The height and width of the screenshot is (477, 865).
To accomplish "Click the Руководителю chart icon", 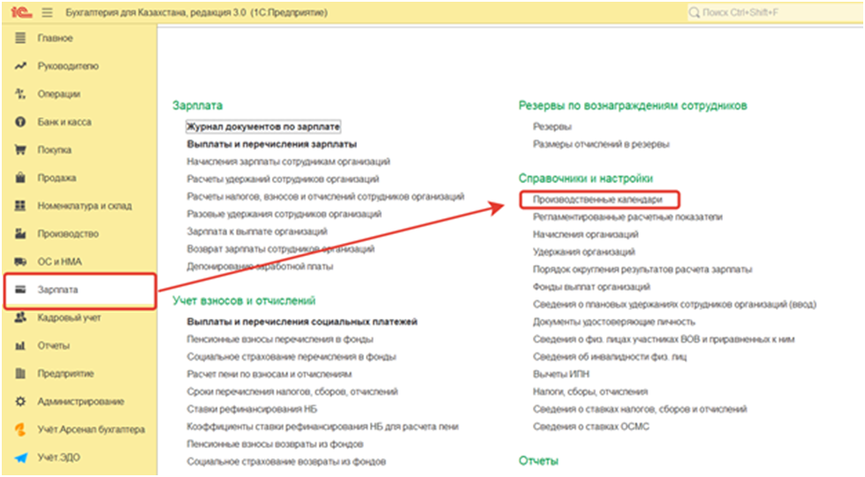I will tap(19, 66).
